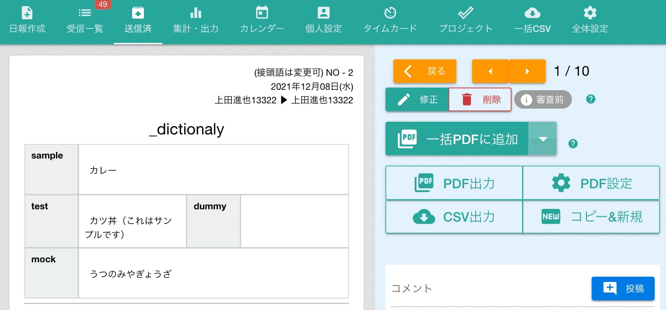This screenshot has height=310, width=666.
Task: Post a comment with the 投稿 button
Action: tap(623, 288)
